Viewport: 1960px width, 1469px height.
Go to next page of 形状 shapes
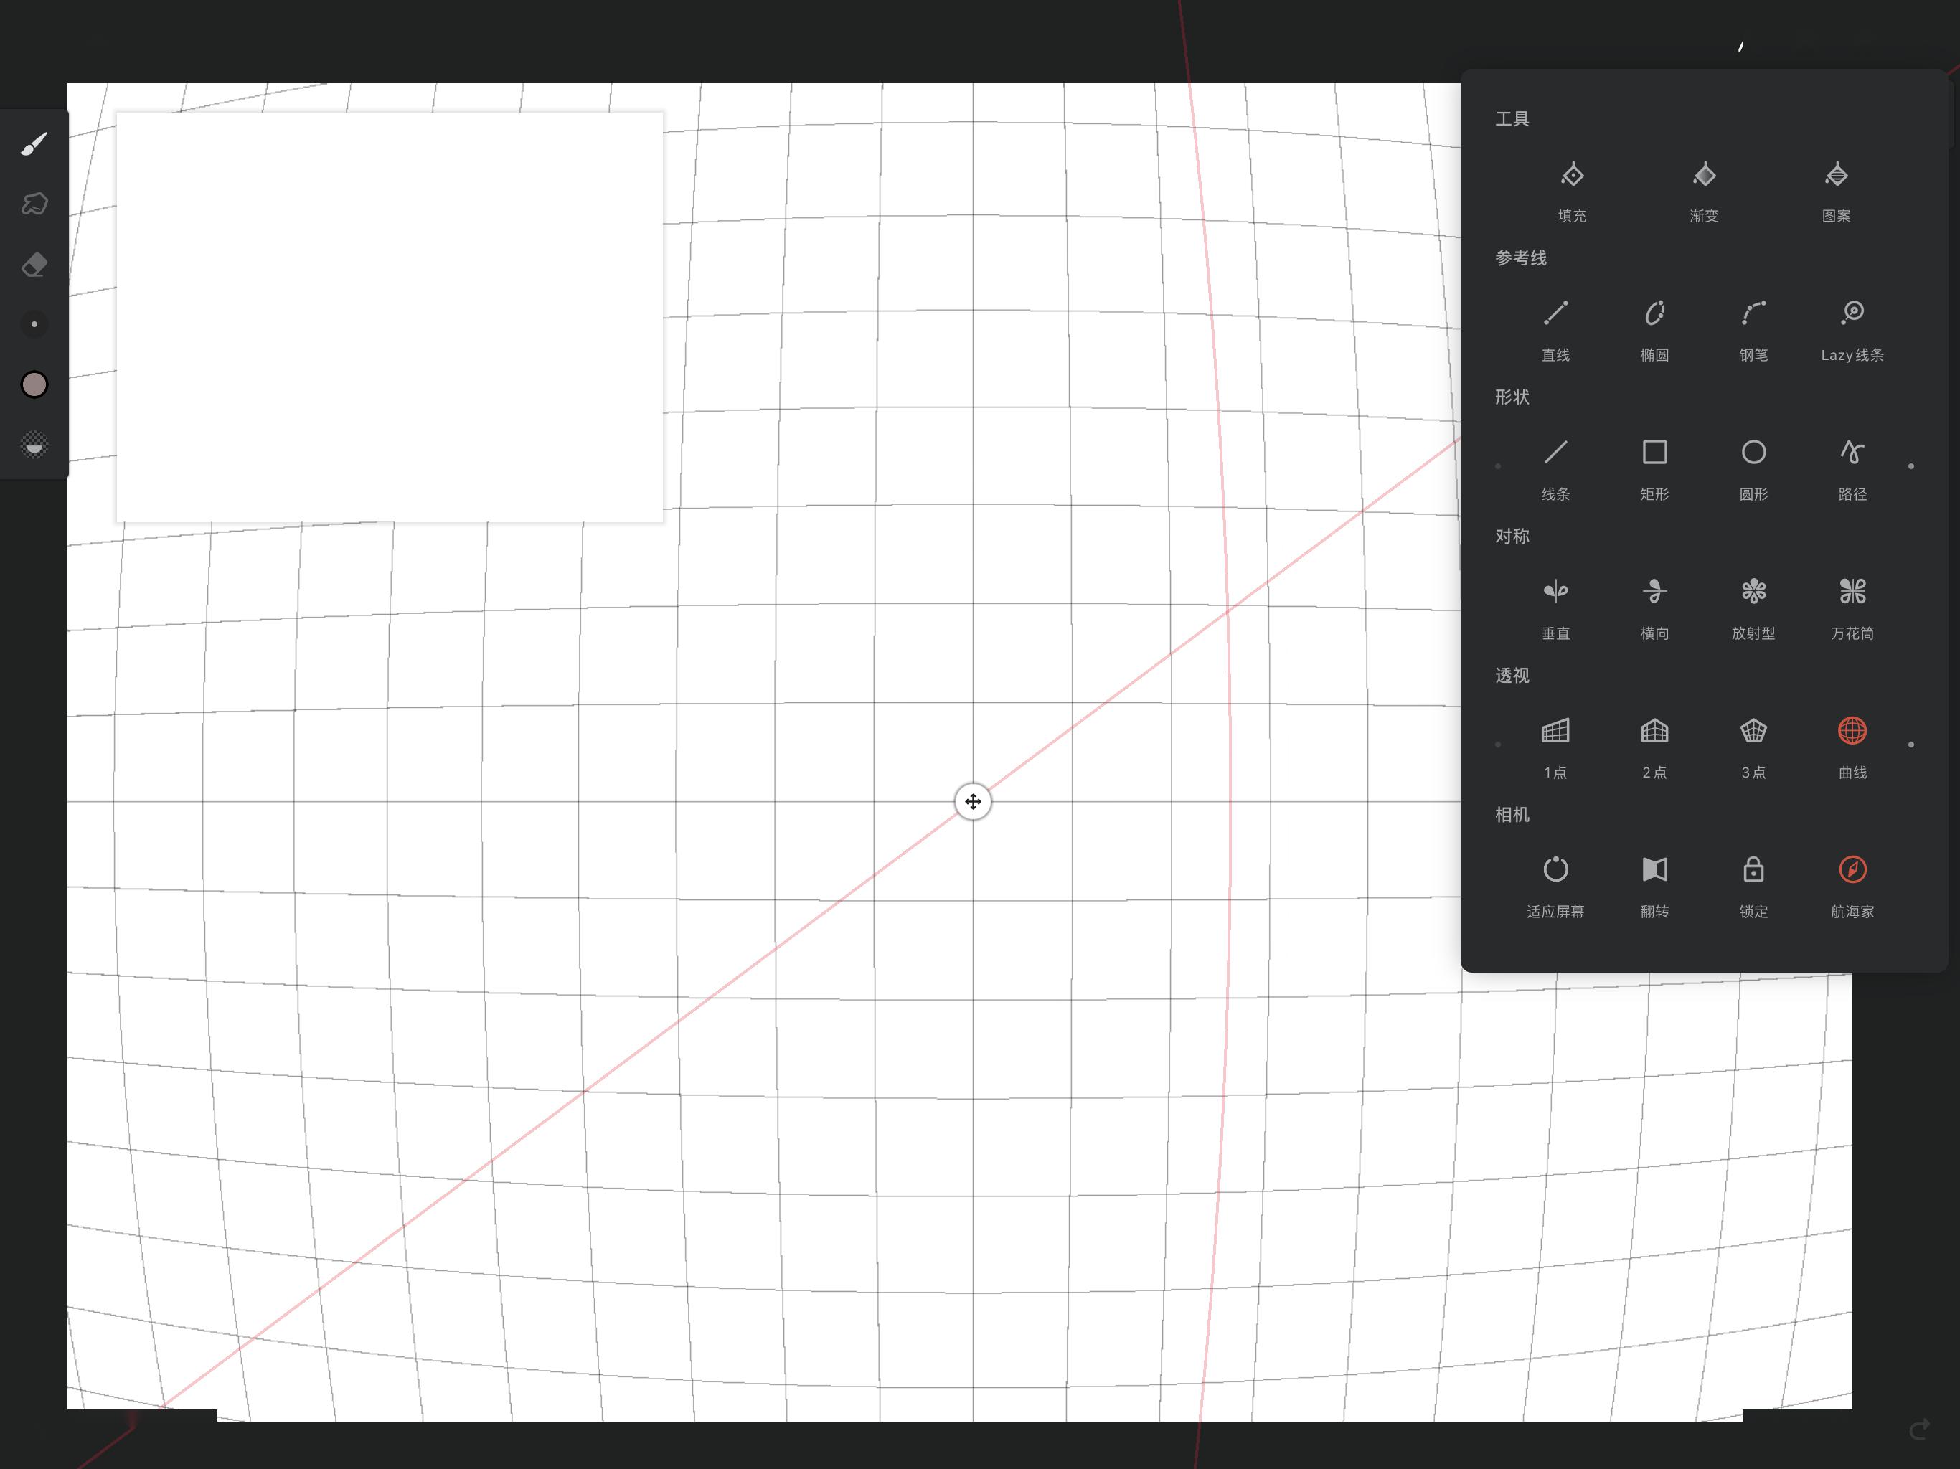pyautogui.click(x=1911, y=466)
